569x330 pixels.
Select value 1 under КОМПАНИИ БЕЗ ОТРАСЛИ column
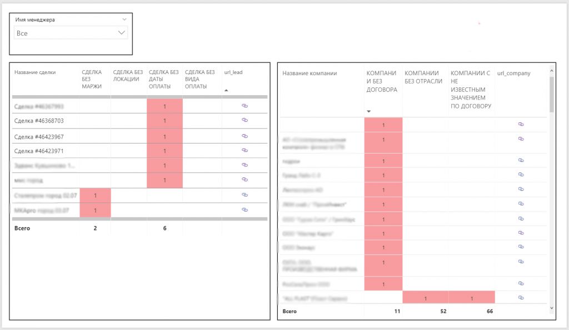[425, 298]
